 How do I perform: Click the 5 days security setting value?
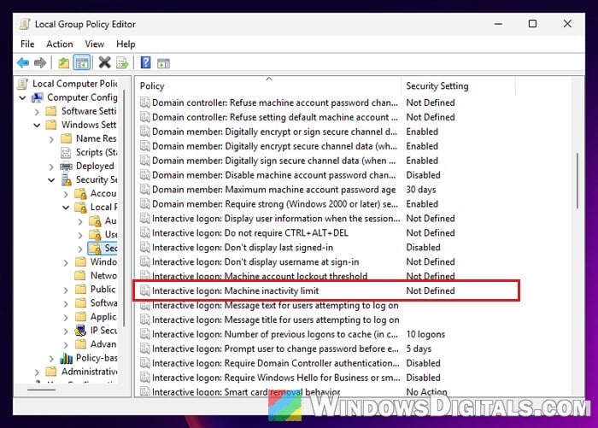tap(419, 349)
